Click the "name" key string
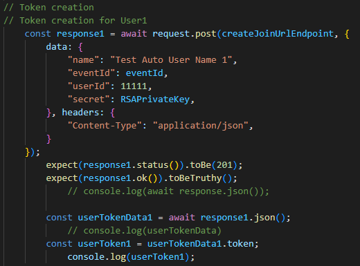 (83, 60)
